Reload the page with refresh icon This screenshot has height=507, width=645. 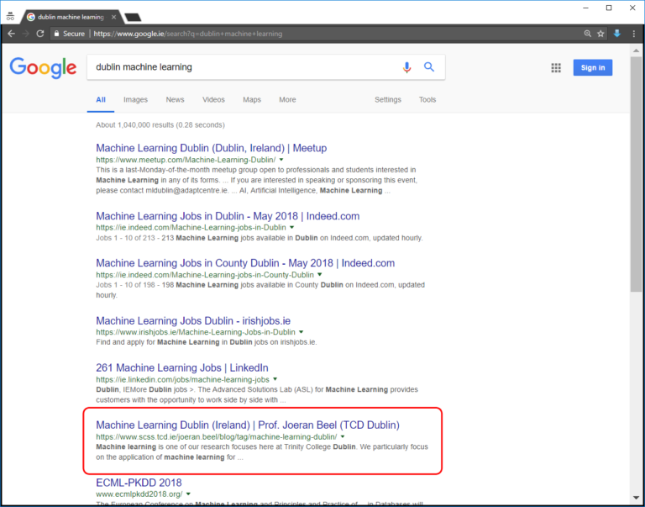pos(40,34)
